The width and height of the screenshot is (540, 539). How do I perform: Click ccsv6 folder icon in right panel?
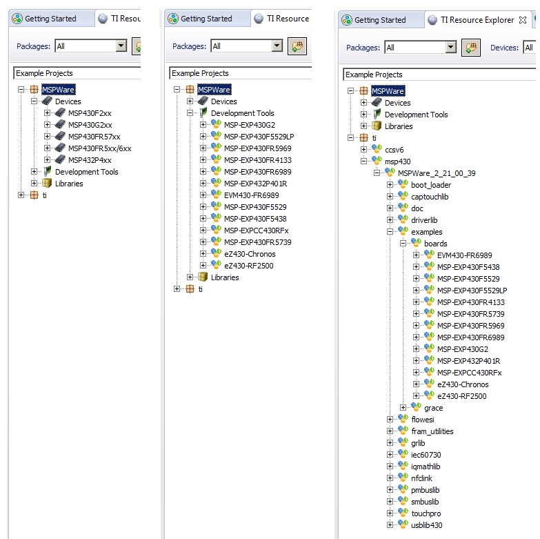pos(377,149)
